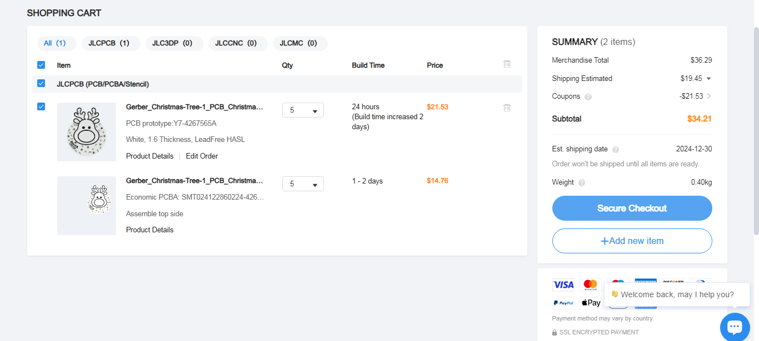
Task: Toggle the select-all Item checkbox
Action: pyautogui.click(x=41, y=65)
